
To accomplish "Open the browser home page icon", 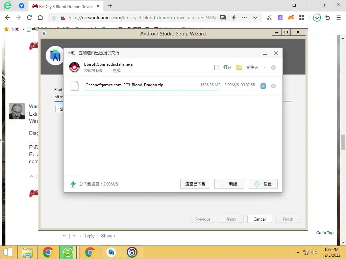I will [x=40, y=18].
